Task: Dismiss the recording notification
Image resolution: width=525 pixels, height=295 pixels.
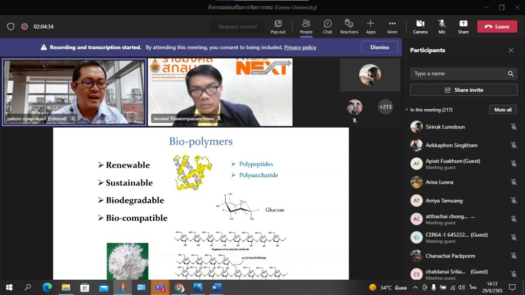Action: click(x=379, y=47)
